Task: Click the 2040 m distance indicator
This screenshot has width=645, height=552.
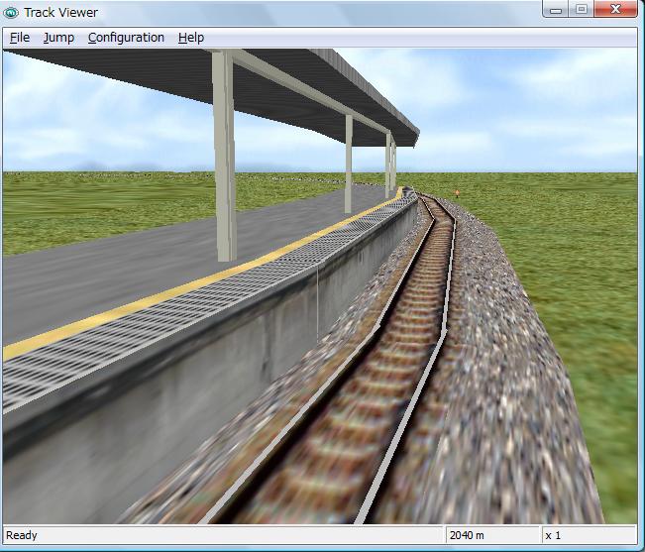Action: [468, 535]
